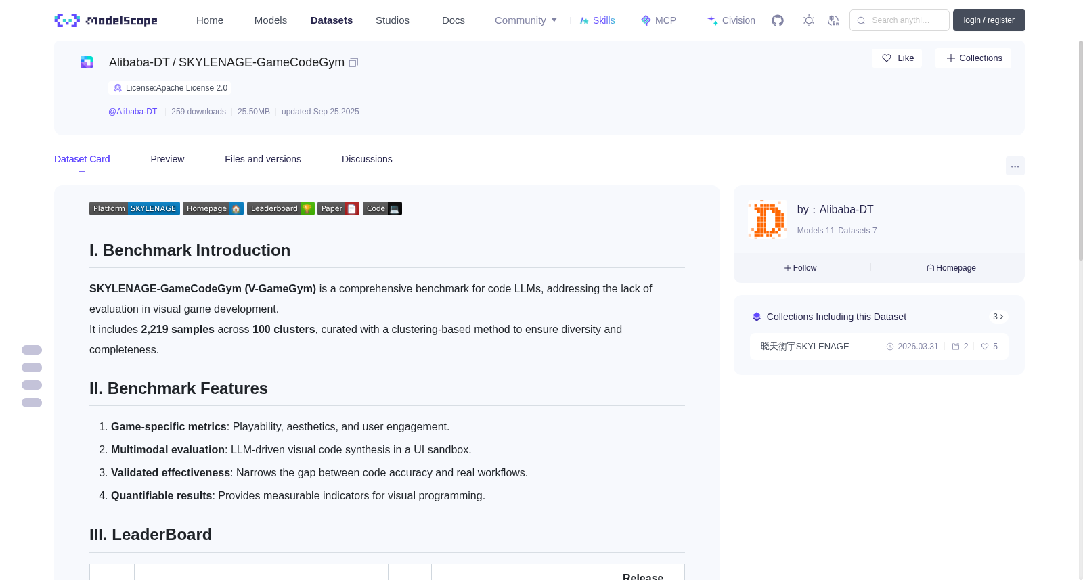The image size is (1083, 580).
Task: Click the collection items count 2
Action: coord(960,347)
